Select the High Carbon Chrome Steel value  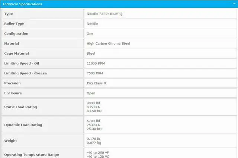point(108,43)
